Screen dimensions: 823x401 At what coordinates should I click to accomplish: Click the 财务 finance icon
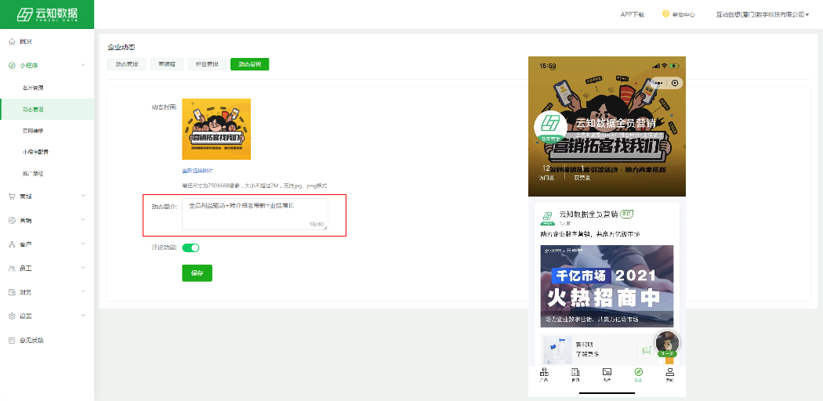(x=12, y=292)
